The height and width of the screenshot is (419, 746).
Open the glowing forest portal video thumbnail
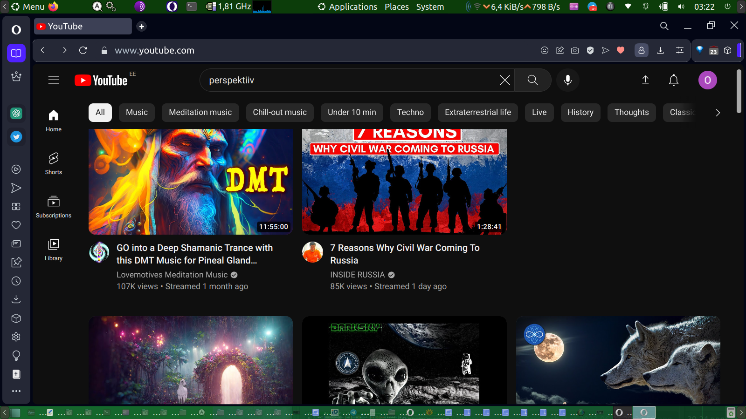point(191,360)
